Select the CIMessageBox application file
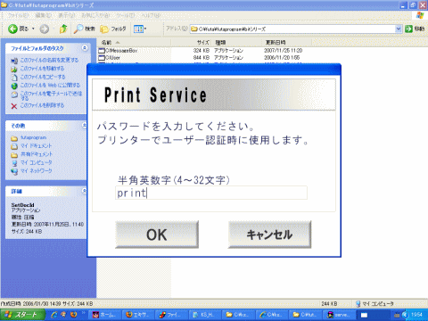 118,51
